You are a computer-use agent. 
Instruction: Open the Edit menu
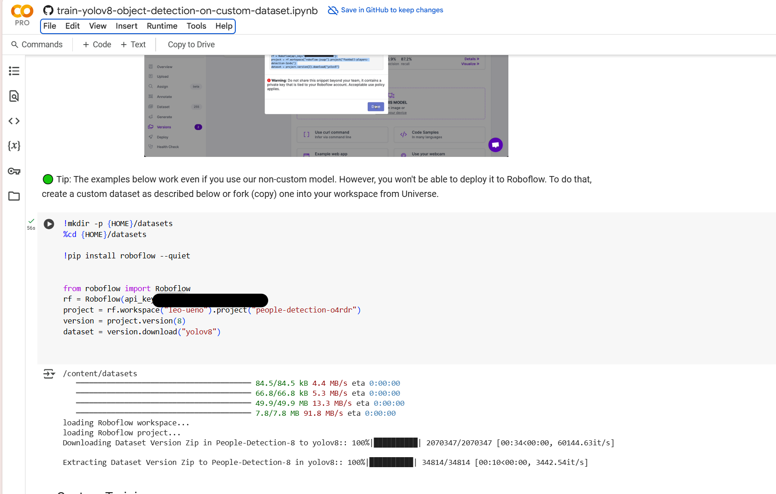click(72, 26)
